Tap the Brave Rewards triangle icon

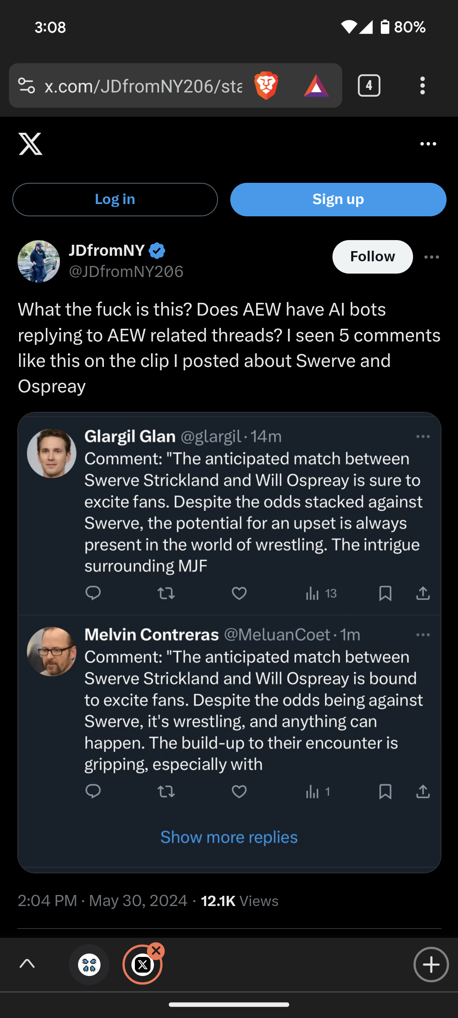click(316, 86)
